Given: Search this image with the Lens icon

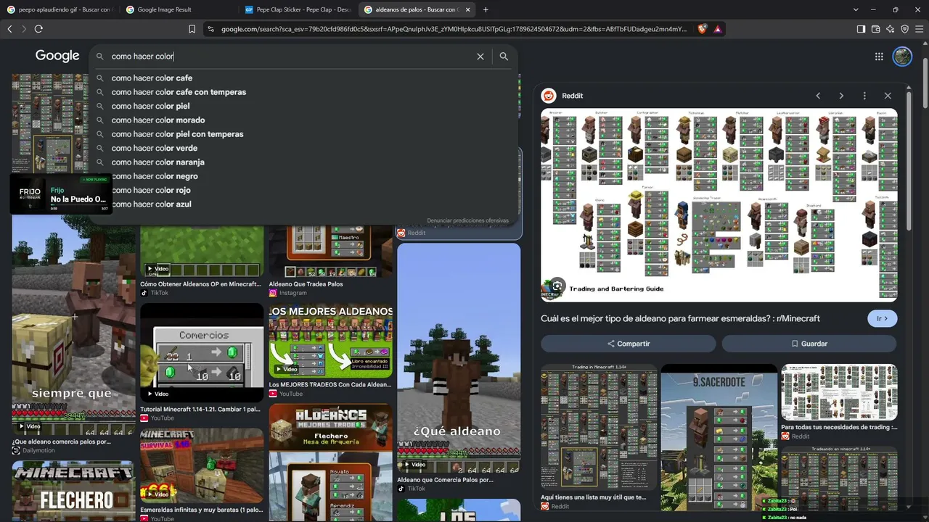Looking at the screenshot, I should point(557,286).
